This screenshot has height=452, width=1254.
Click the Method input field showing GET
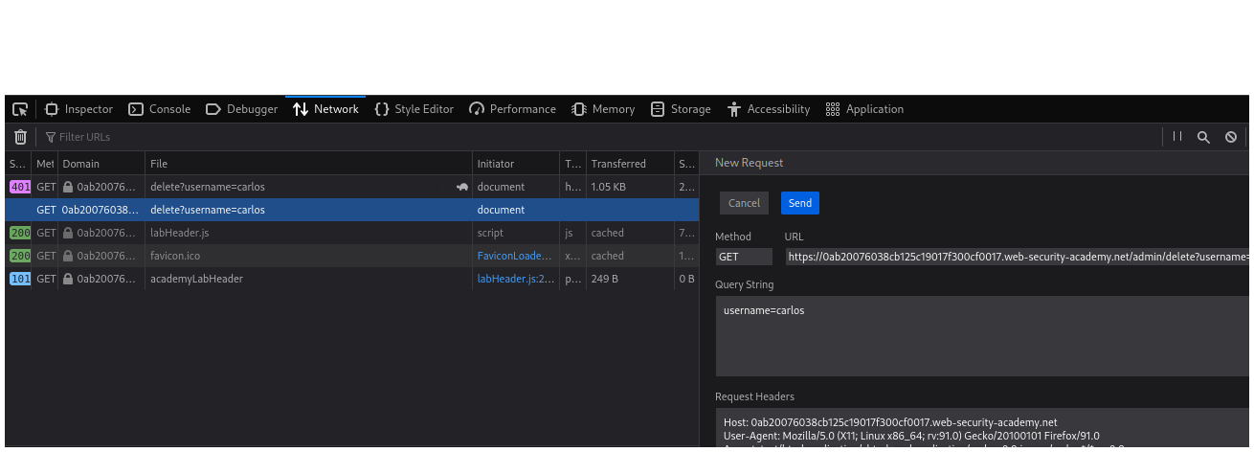[744, 257]
